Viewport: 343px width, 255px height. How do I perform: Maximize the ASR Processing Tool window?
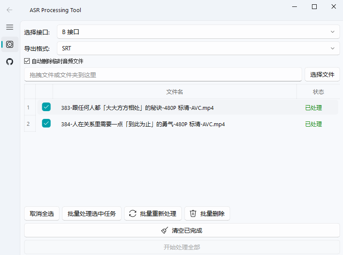coord(314,7)
